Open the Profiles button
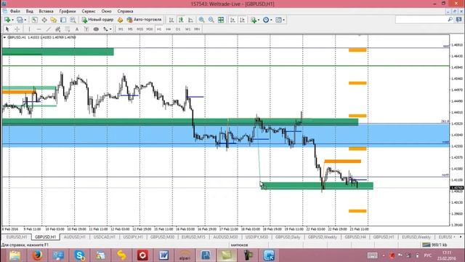This screenshot has width=465, height=262. (x=20, y=20)
